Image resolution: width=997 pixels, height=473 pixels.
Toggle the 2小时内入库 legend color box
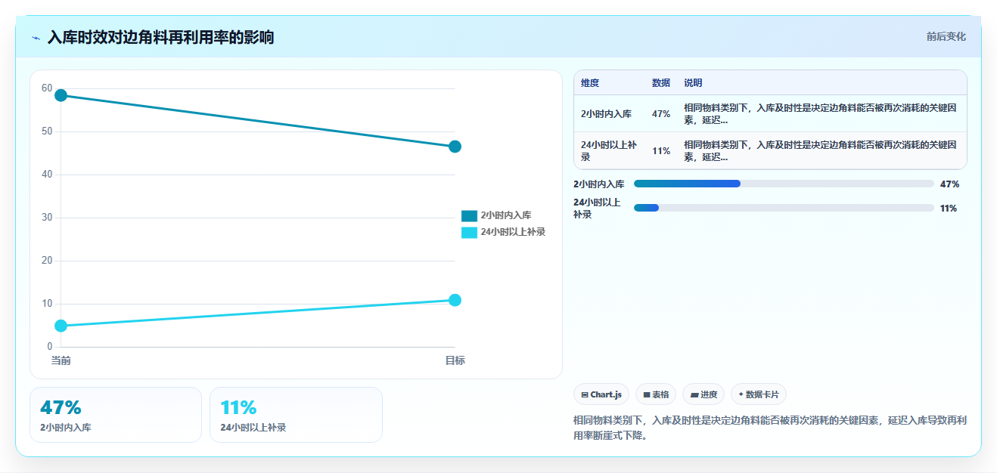(x=469, y=215)
